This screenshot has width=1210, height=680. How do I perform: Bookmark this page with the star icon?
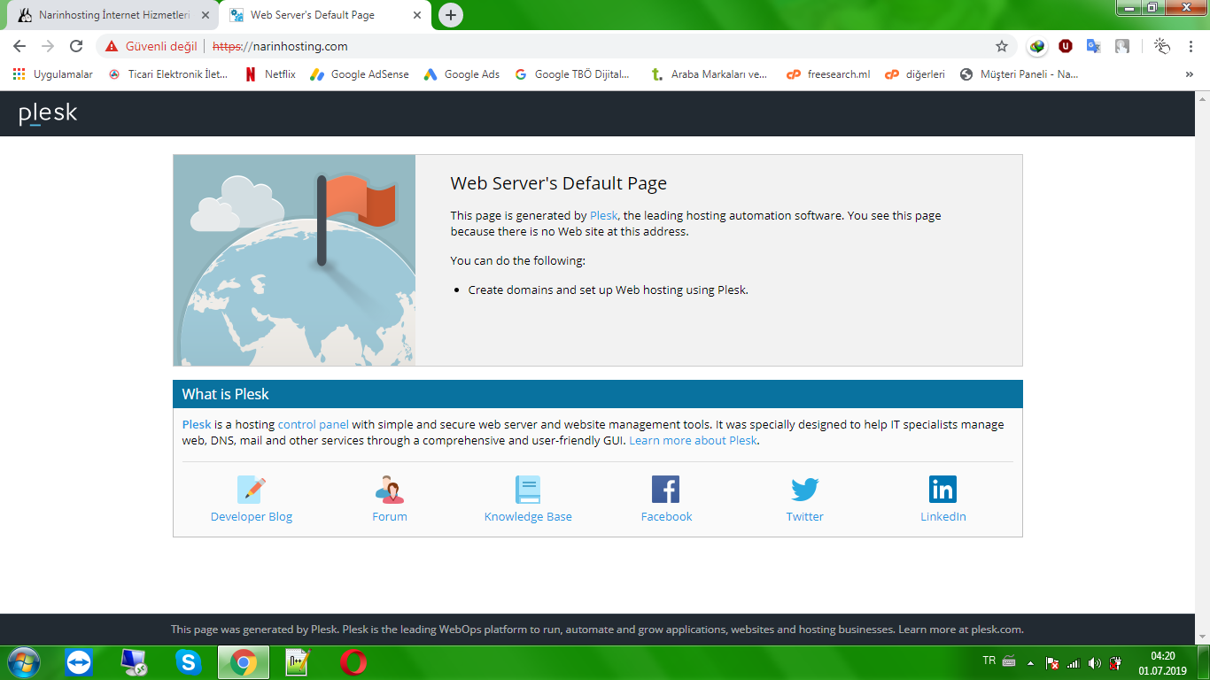click(x=1002, y=46)
